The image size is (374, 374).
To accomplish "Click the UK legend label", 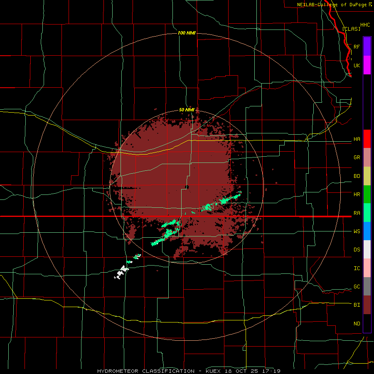I will coord(357,65).
